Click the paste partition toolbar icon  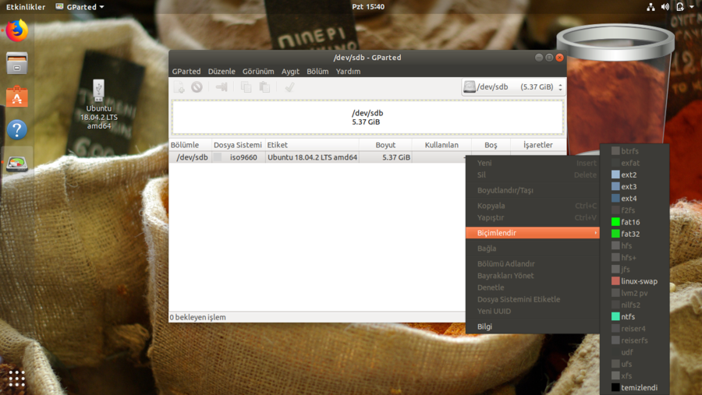(264, 87)
